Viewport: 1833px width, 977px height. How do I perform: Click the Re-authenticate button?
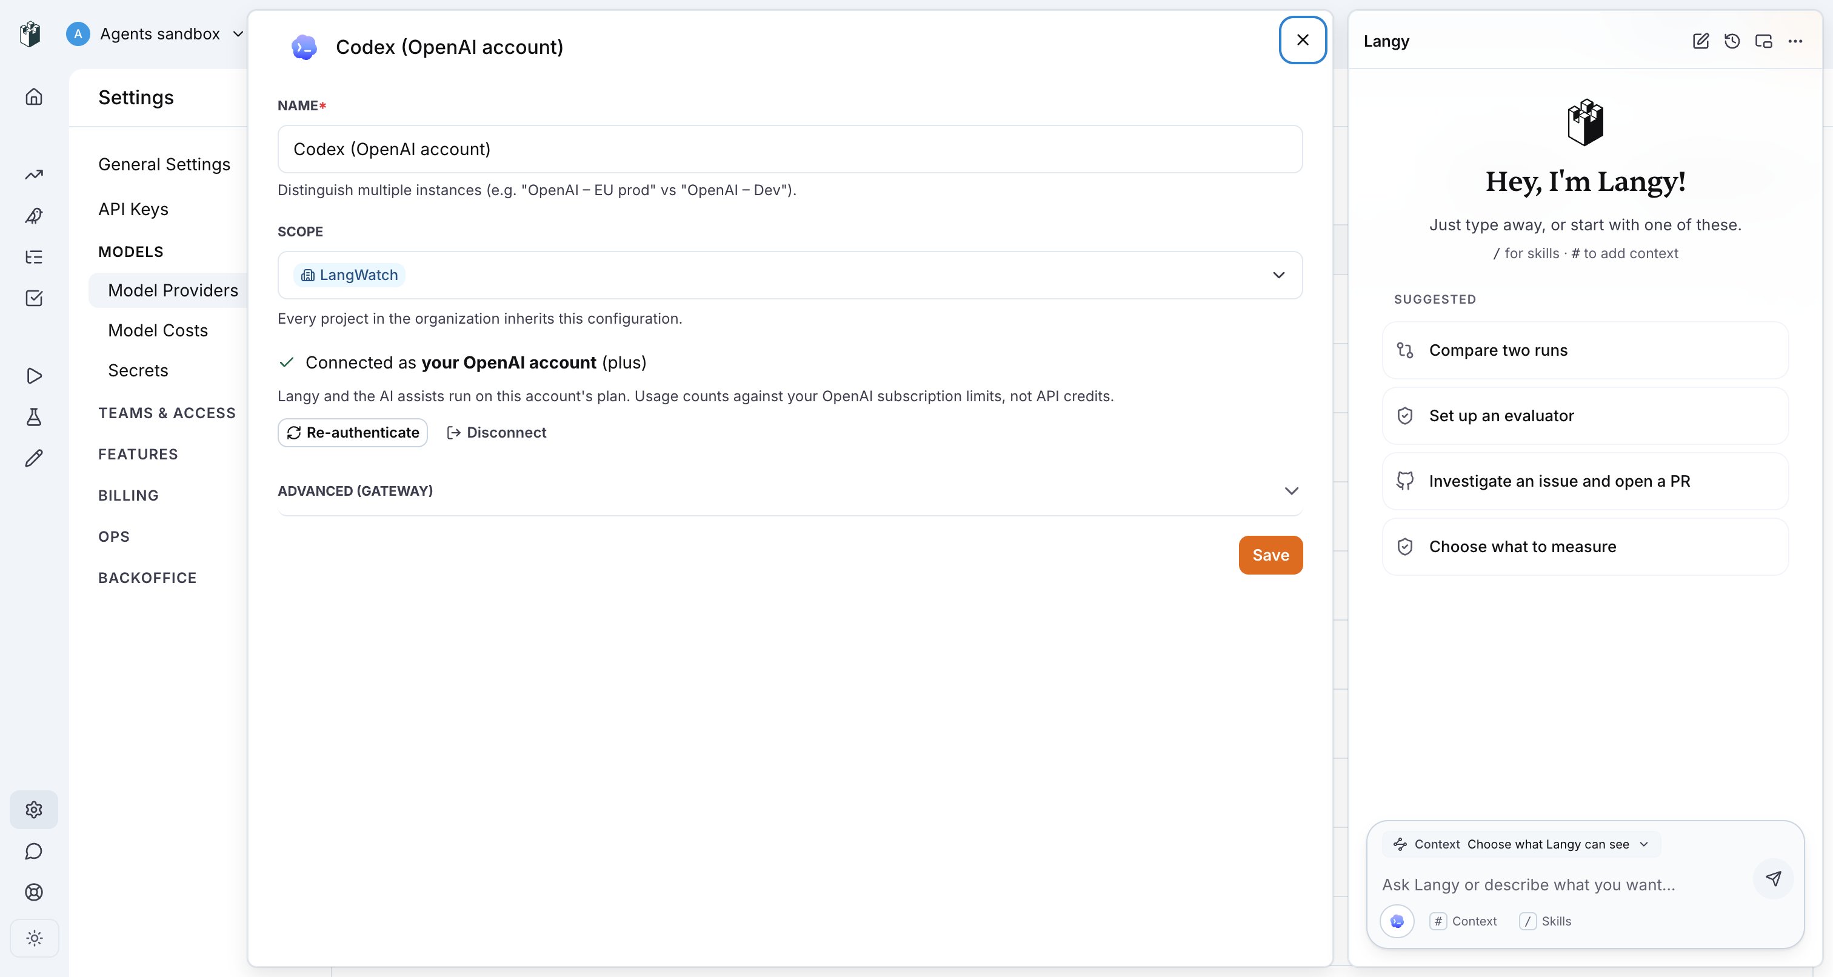pos(353,433)
